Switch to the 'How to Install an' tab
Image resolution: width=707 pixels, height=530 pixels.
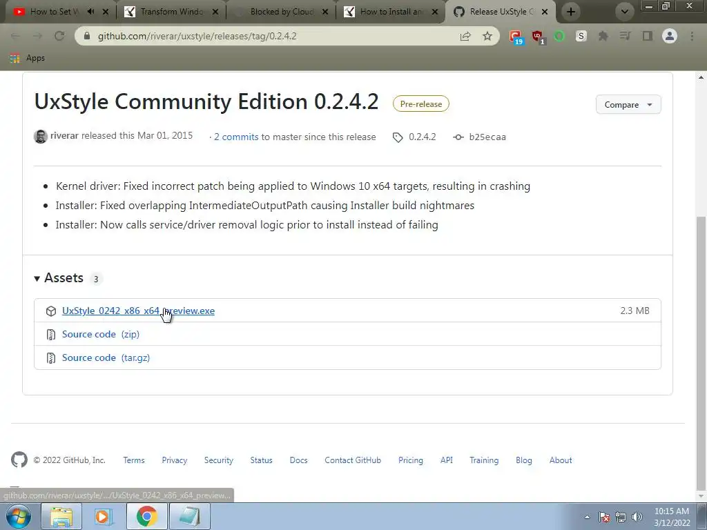tap(391, 12)
